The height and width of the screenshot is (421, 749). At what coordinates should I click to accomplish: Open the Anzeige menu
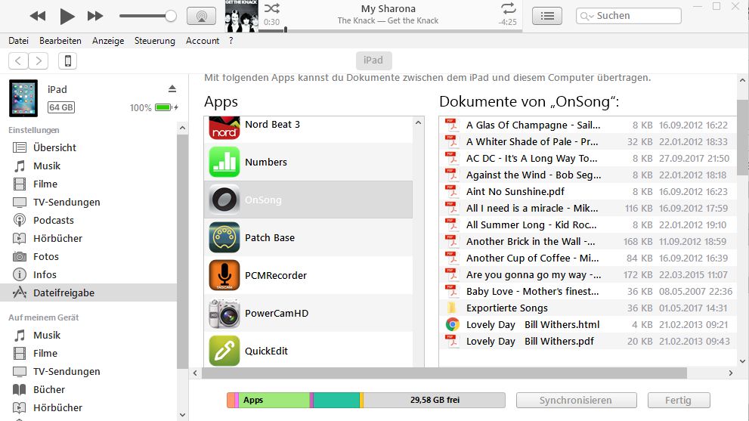pos(108,41)
